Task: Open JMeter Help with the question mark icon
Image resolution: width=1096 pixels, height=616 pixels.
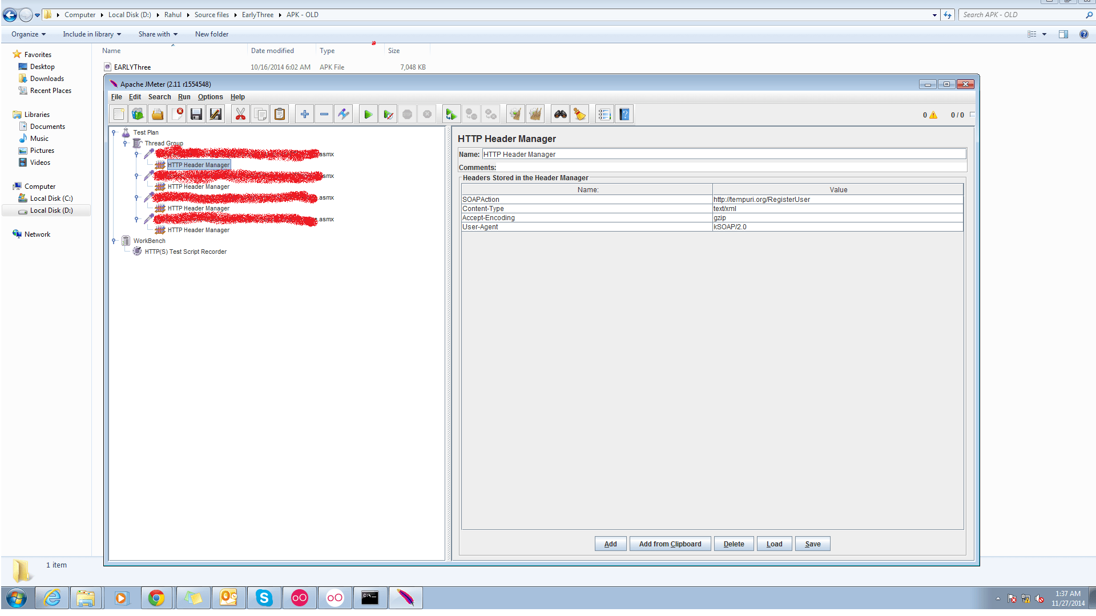Action: click(x=624, y=114)
